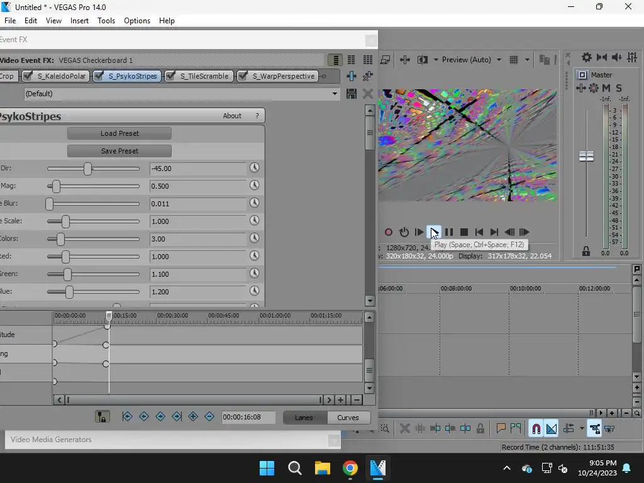The height and width of the screenshot is (483, 644).
Task: Remove selected plug-in from chain icon
Action: coord(367,76)
